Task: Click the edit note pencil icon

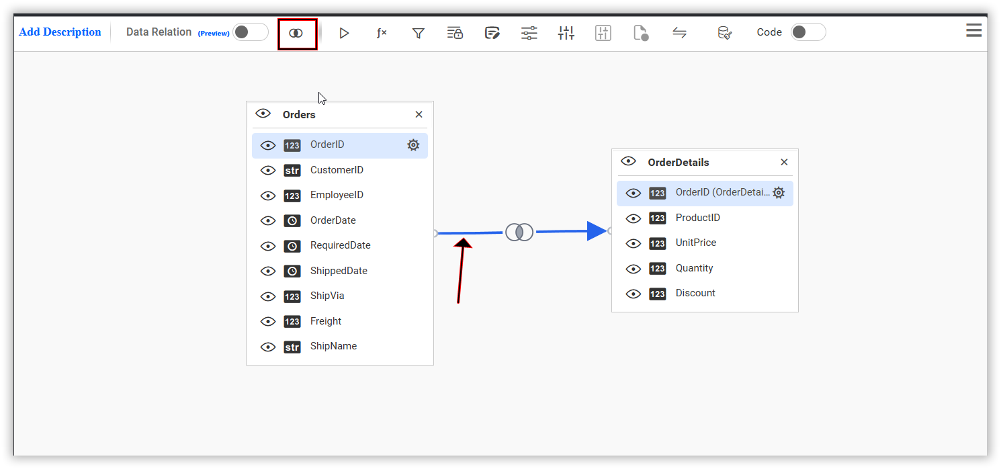Action: coord(492,33)
